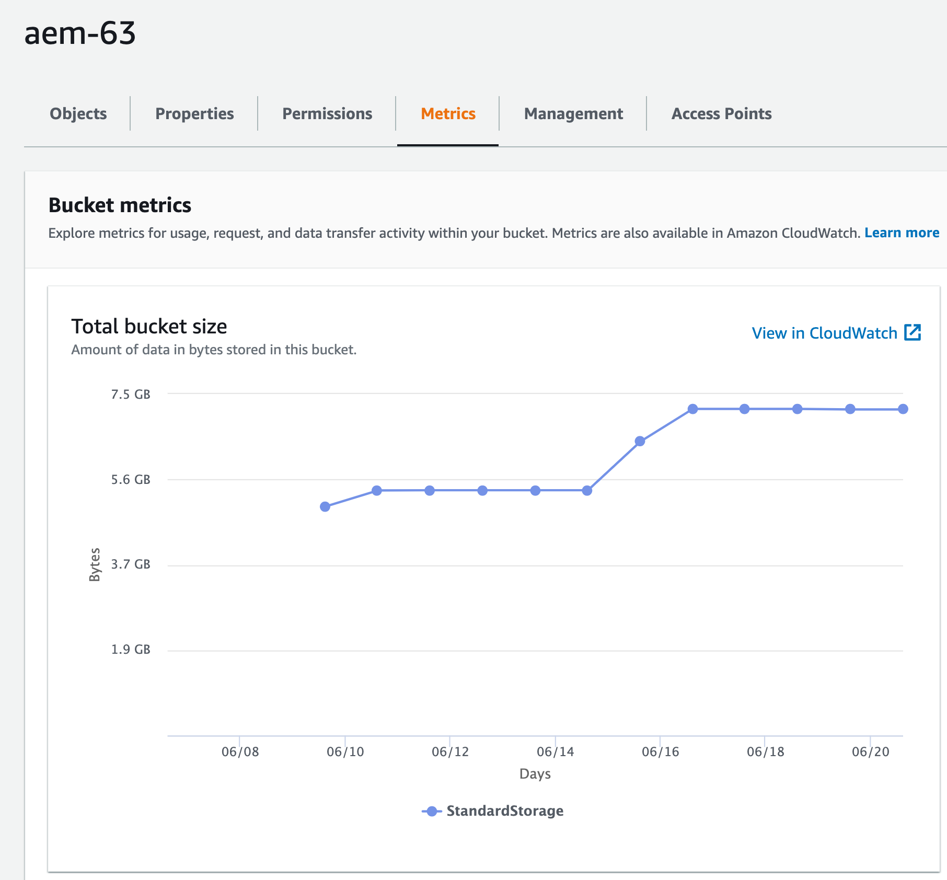
Task: Click the external link icon beside View in CloudWatch
Action: 913,332
